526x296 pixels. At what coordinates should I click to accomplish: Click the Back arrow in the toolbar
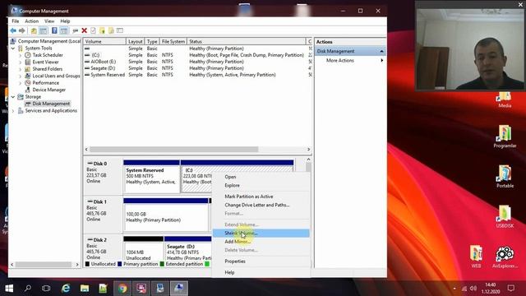pos(13,30)
